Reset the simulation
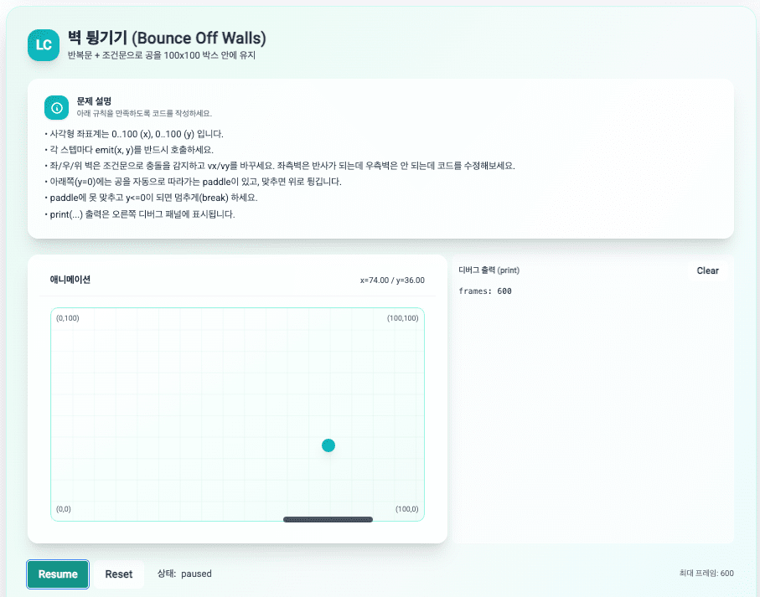 pyautogui.click(x=119, y=574)
